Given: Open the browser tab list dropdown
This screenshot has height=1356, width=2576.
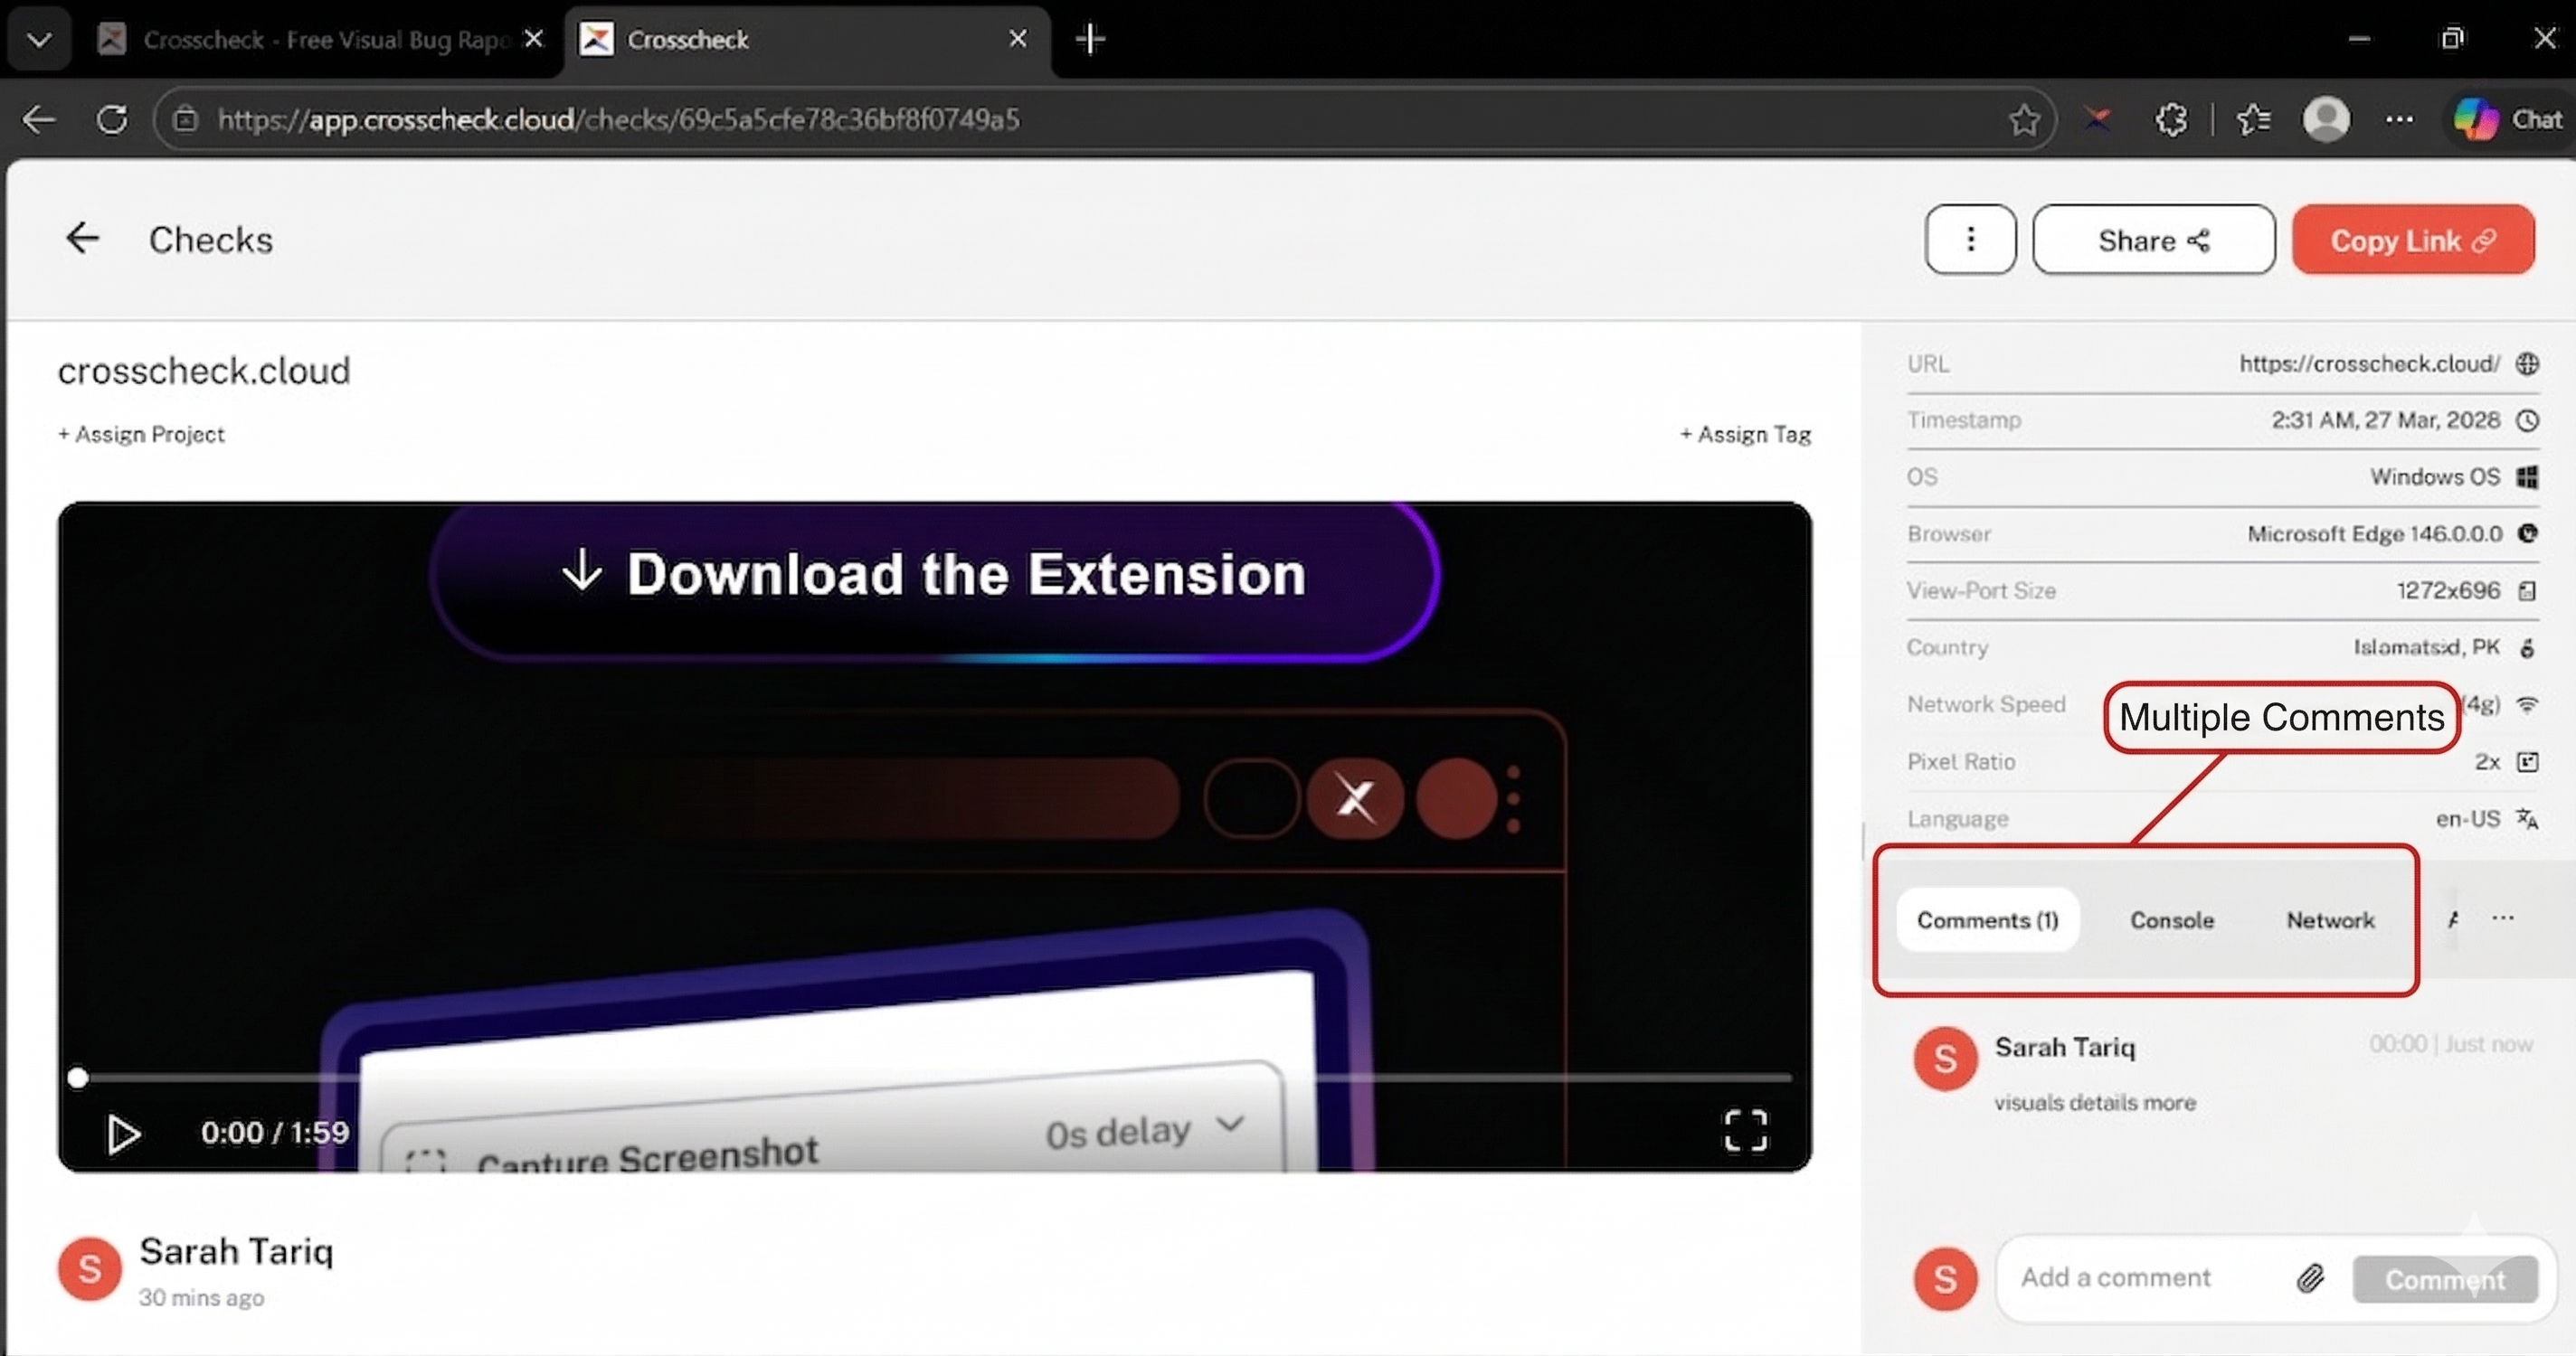Looking at the screenshot, I should 39,40.
